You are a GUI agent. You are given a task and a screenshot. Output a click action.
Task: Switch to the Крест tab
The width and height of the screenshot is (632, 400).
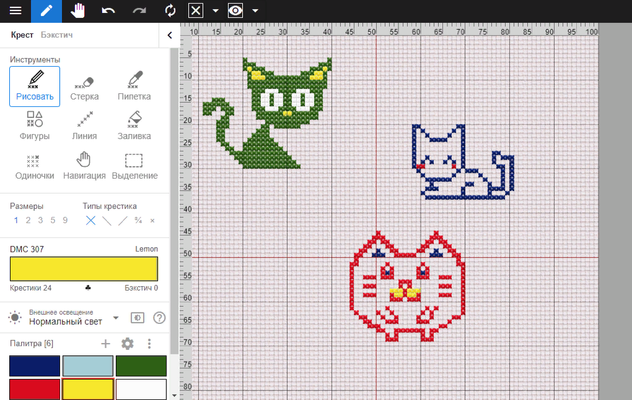22,35
